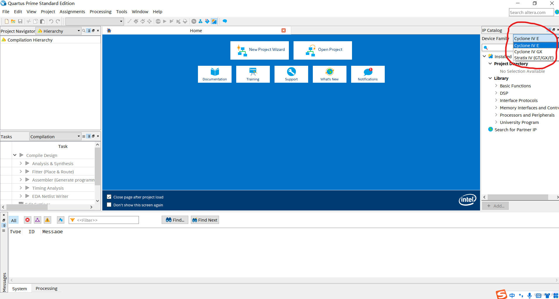Click the Tasks panel customize list icon

point(84,136)
